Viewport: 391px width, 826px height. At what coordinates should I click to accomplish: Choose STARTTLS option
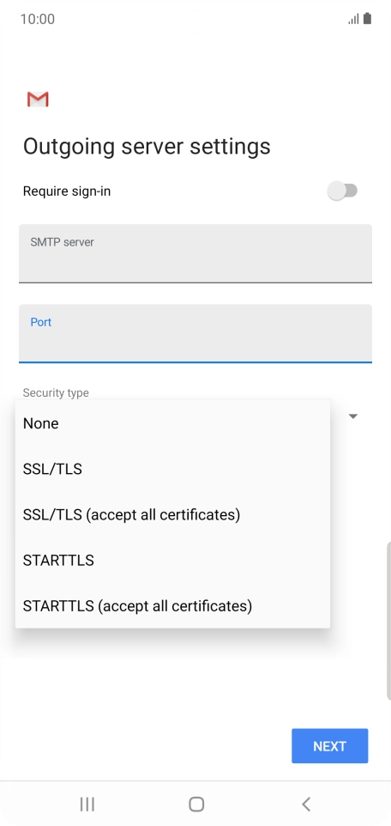(x=172, y=560)
